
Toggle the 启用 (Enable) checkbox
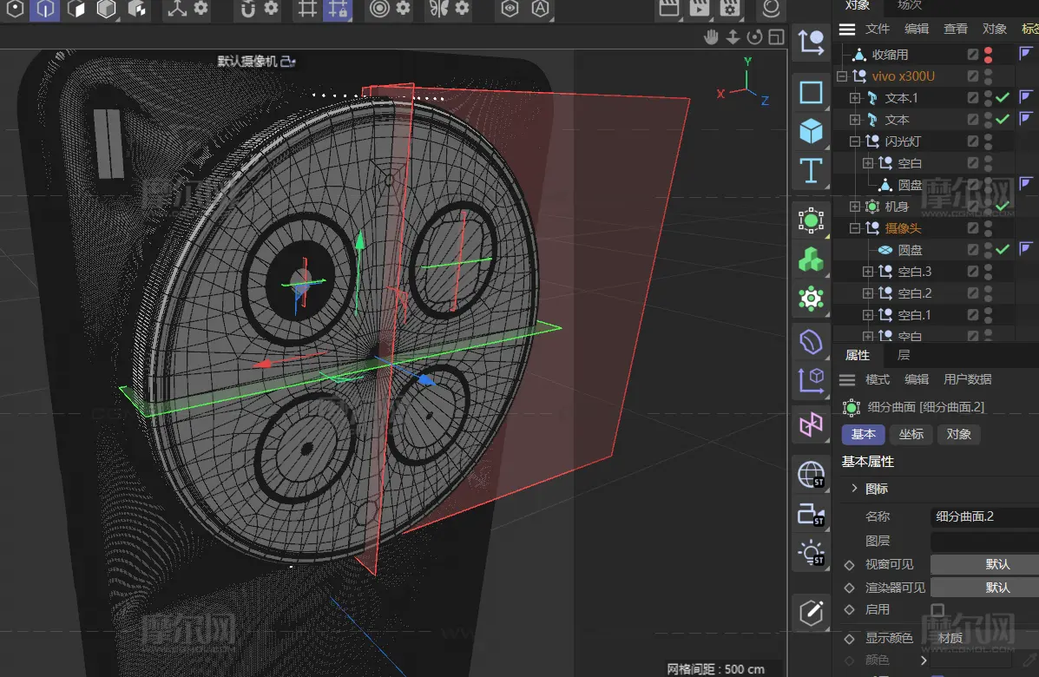click(937, 610)
